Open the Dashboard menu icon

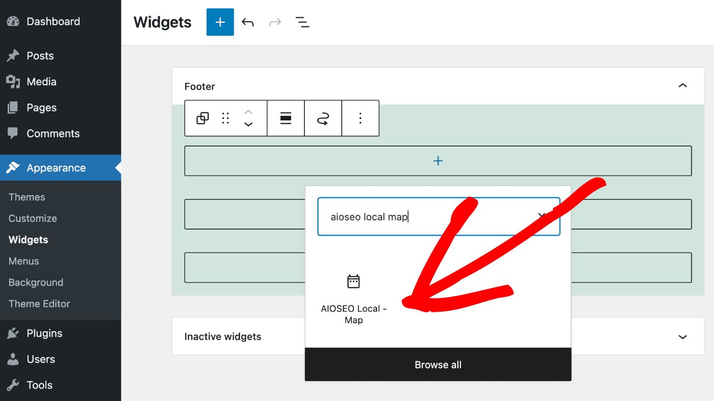tap(13, 21)
